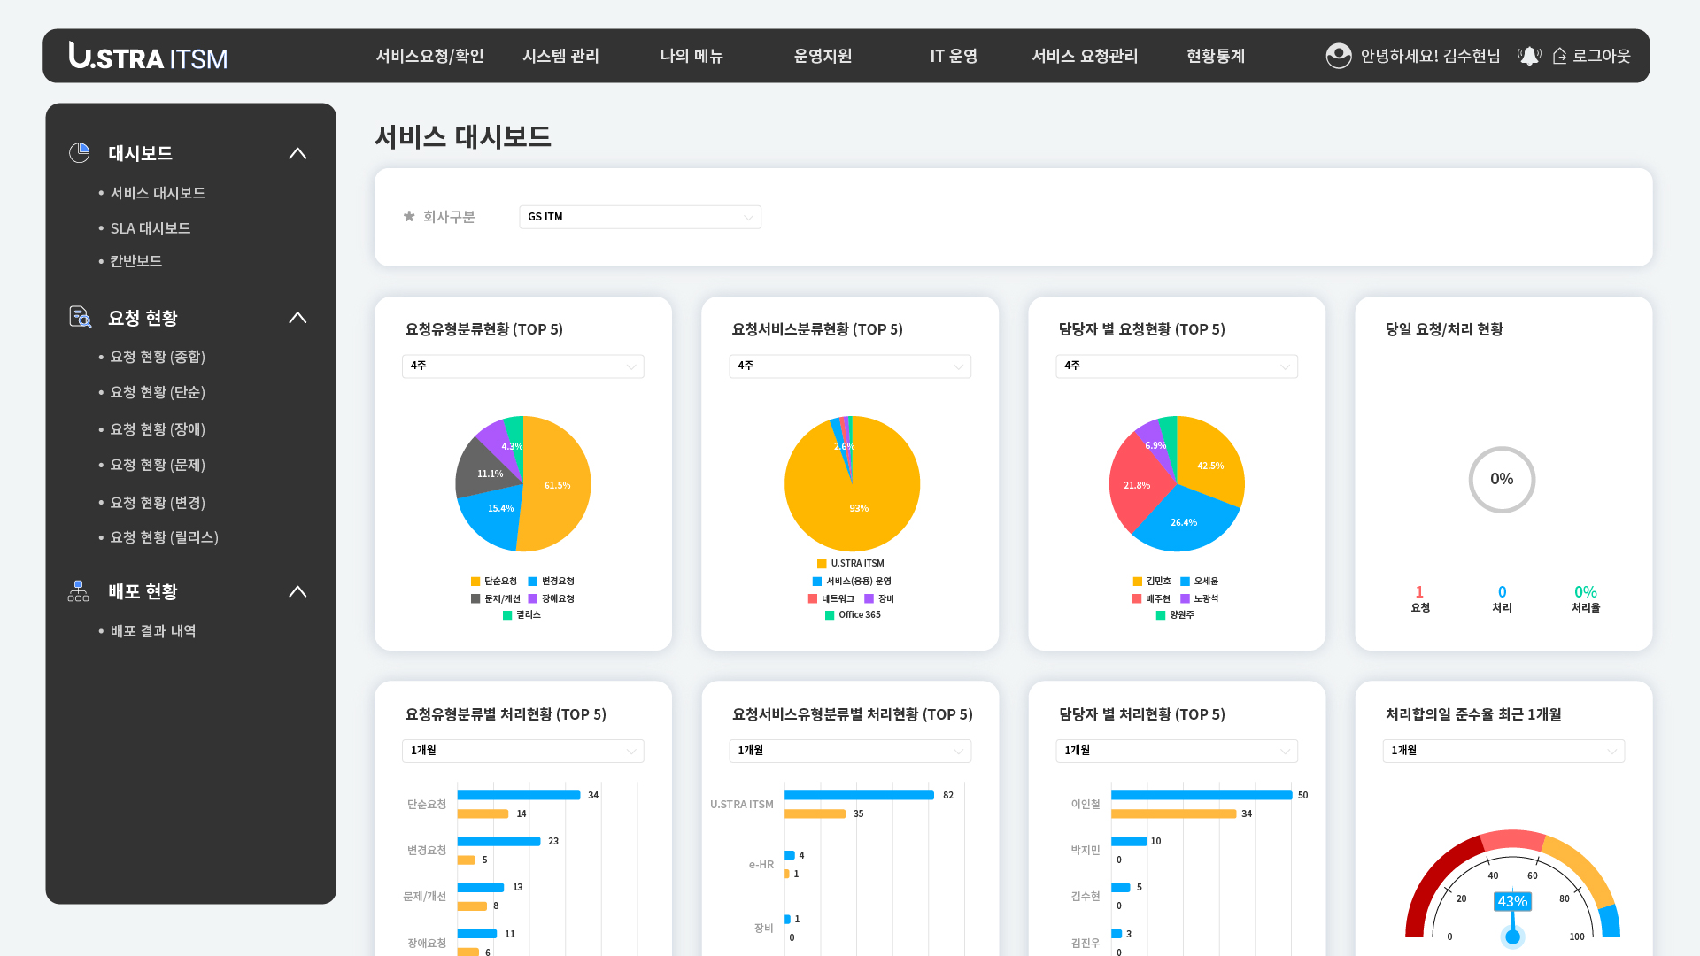Toggle 단순요청 legend item in pie chart
Viewport: 1700px width, 956px height.
494,582
